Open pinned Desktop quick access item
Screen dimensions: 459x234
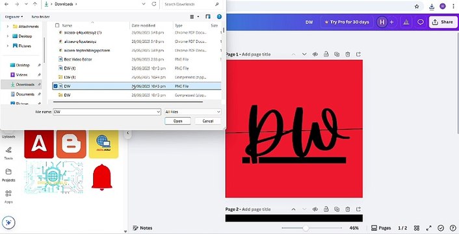(22, 65)
